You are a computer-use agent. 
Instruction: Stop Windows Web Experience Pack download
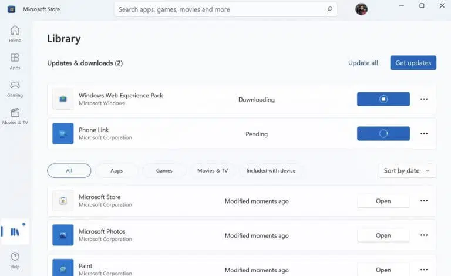tap(383, 99)
